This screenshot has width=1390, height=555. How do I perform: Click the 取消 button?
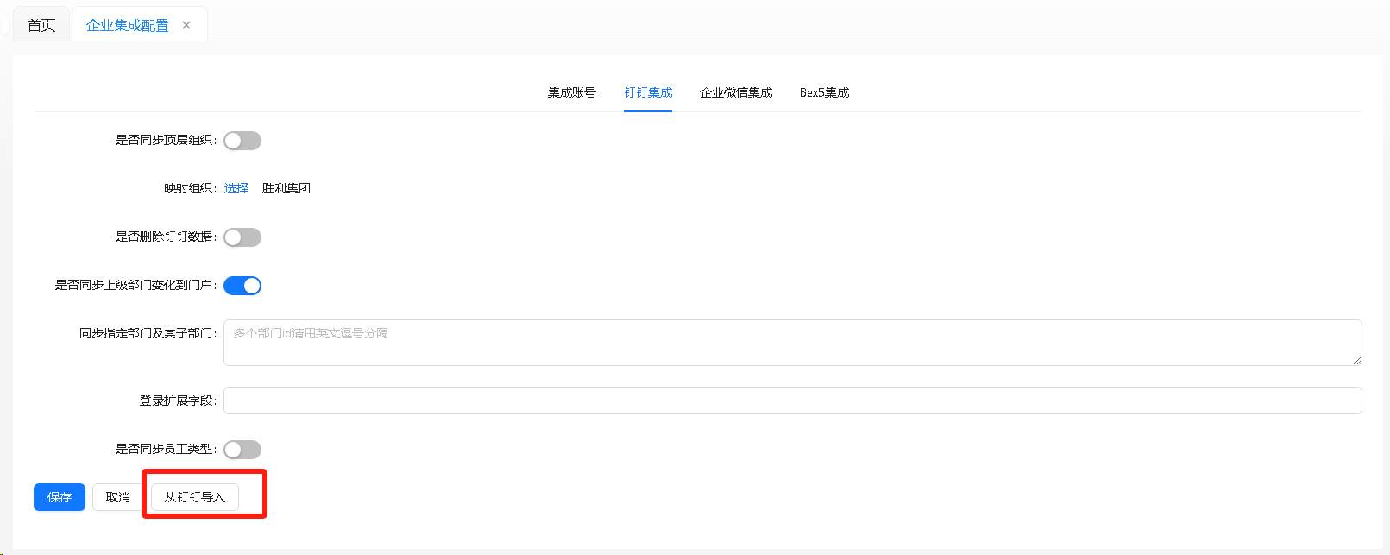point(118,497)
